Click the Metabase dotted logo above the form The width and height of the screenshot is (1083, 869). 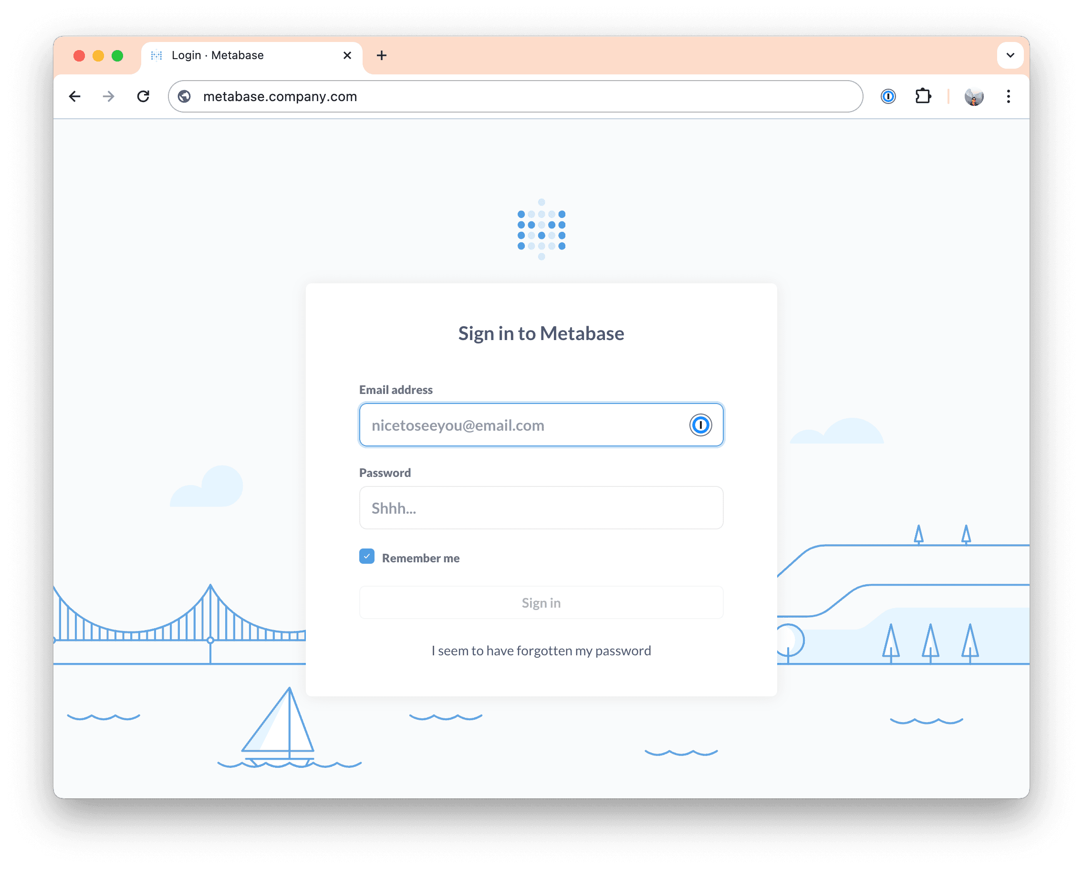coord(541,229)
